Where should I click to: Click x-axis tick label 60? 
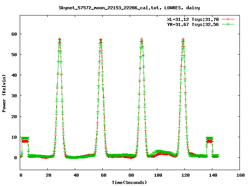click(x=103, y=175)
